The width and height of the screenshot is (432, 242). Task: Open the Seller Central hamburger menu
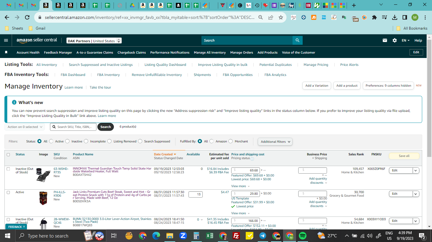[6, 40]
